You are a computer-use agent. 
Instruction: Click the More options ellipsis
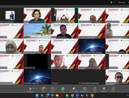tap(113, 89)
